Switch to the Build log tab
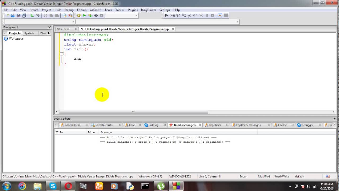 tap(153, 125)
